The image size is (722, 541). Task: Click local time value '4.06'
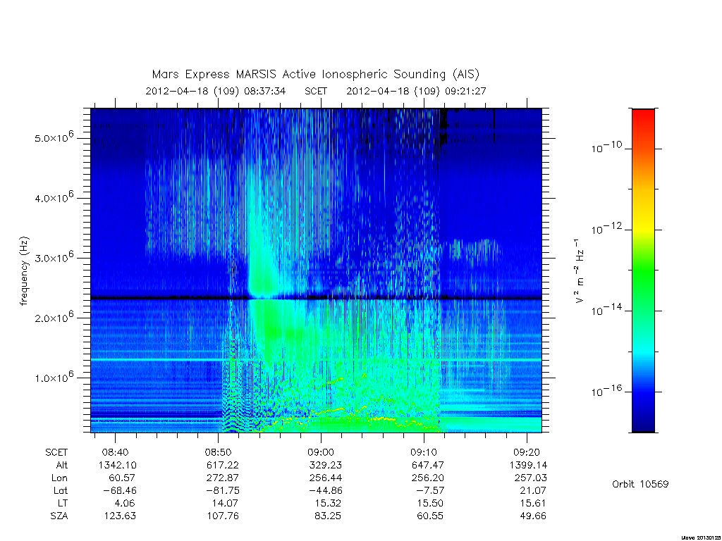pyautogui.click(x=124, y=503)
